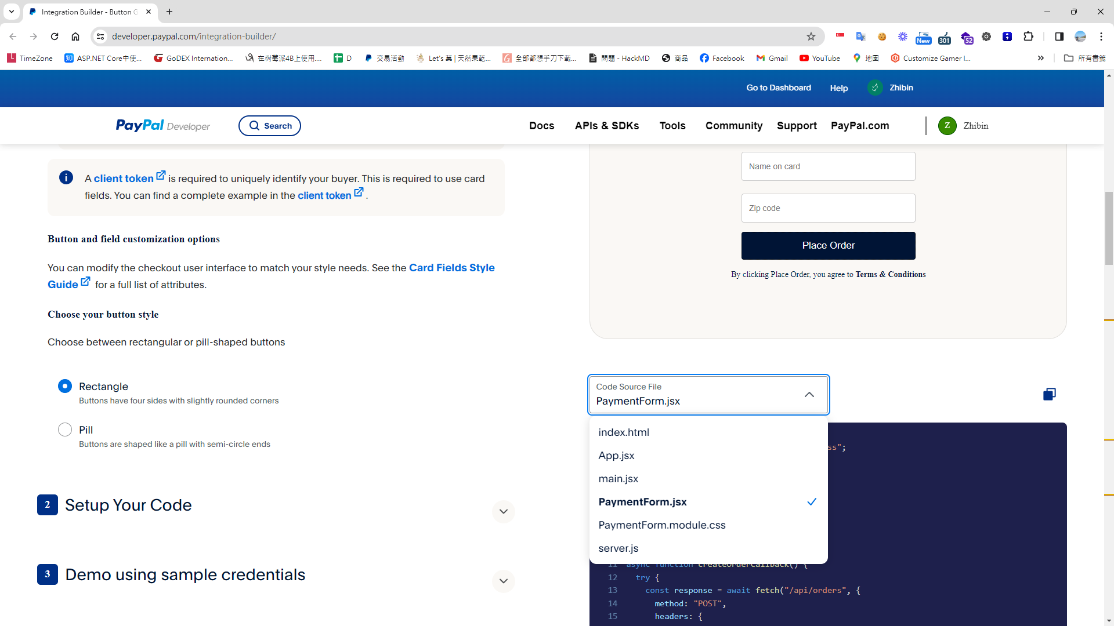Click the Place Order button

tap(828, 245)
